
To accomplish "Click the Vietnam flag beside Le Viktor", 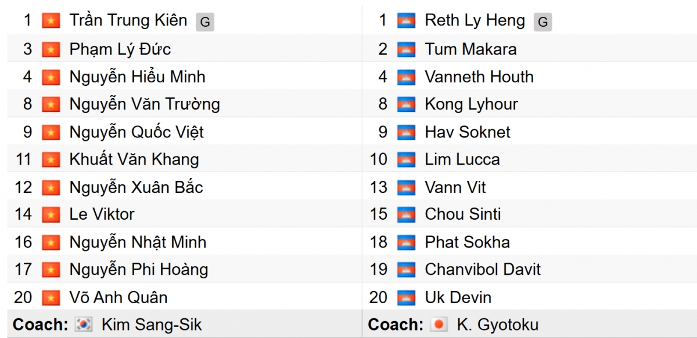I will [x=51, y=215].
